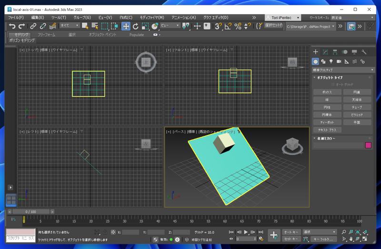Choose the Select Object tool

85,26
